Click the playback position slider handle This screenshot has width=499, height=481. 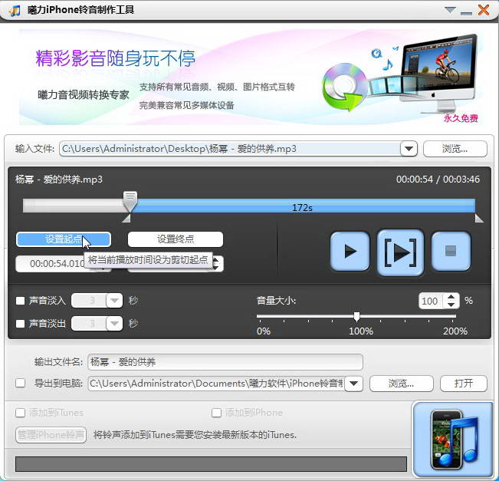click(130, 201)
